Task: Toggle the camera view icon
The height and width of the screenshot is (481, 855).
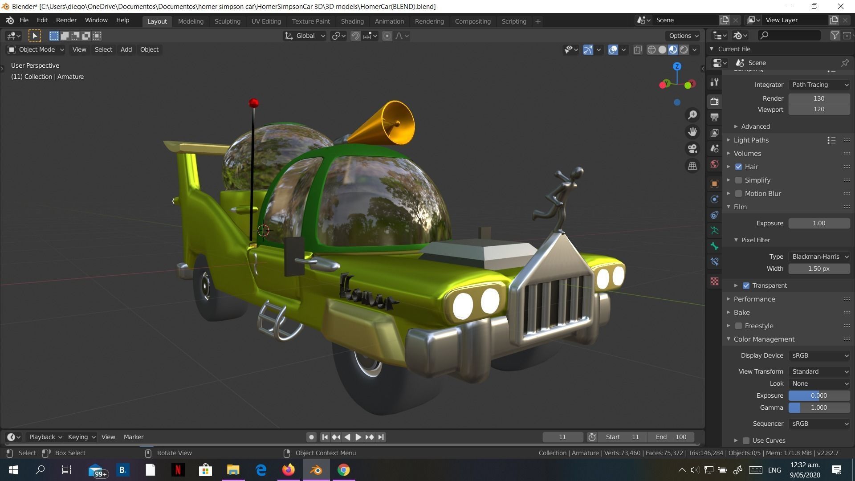Action: point(692,149)
